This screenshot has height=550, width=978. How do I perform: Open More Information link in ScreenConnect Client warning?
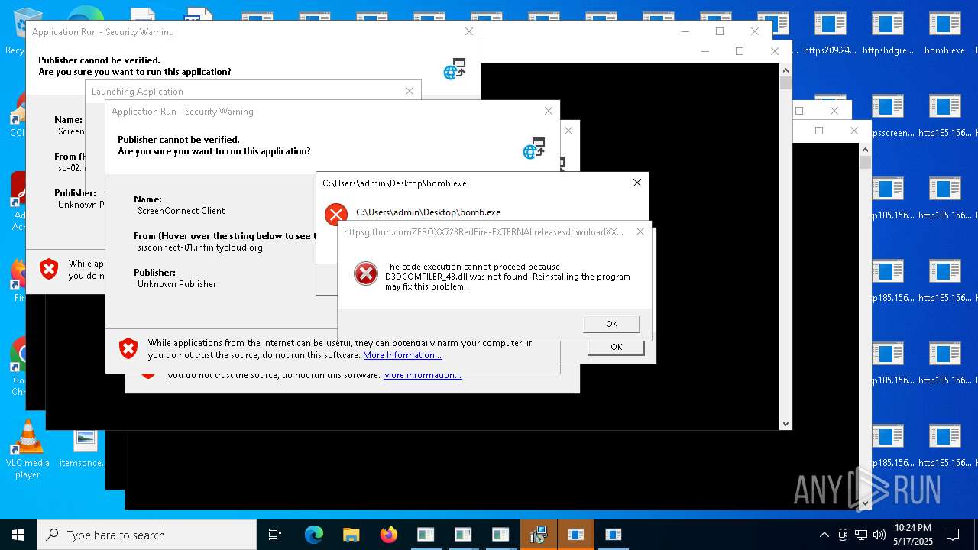click(x=402, y=355)
